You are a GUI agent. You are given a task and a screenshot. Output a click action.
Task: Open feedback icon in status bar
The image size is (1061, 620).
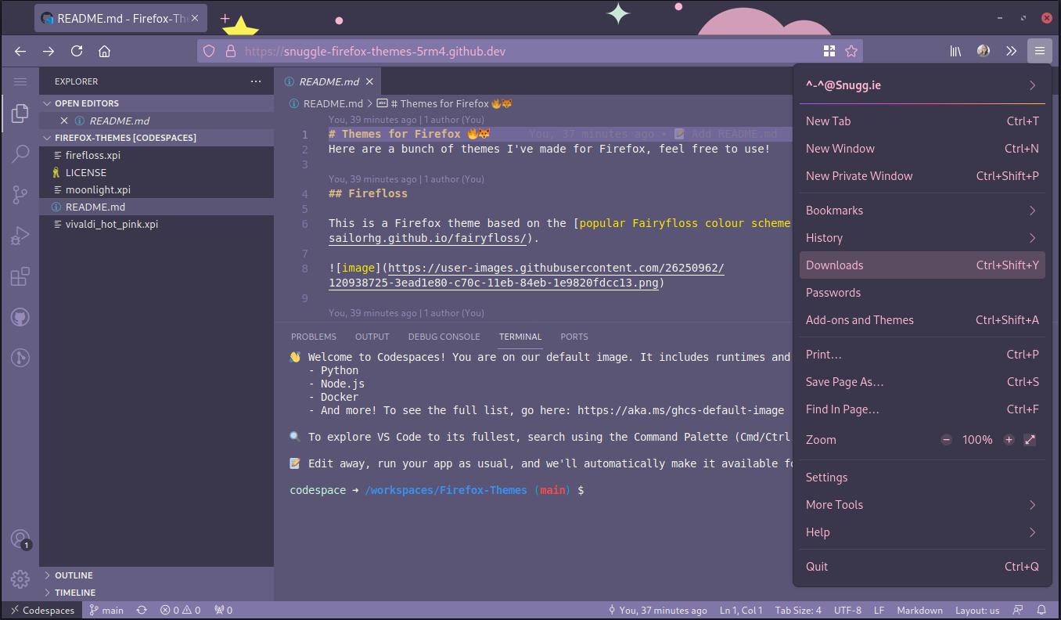pos(1018,610)
